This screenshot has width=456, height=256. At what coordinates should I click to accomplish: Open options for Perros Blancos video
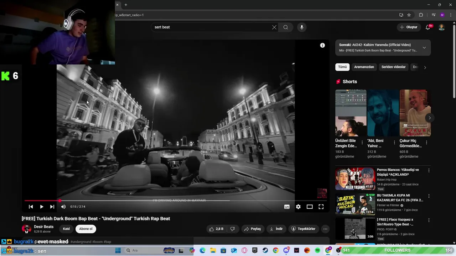[429, 171]
